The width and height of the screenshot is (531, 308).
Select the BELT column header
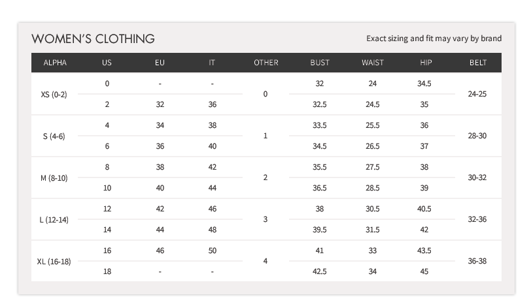(477, 63)
